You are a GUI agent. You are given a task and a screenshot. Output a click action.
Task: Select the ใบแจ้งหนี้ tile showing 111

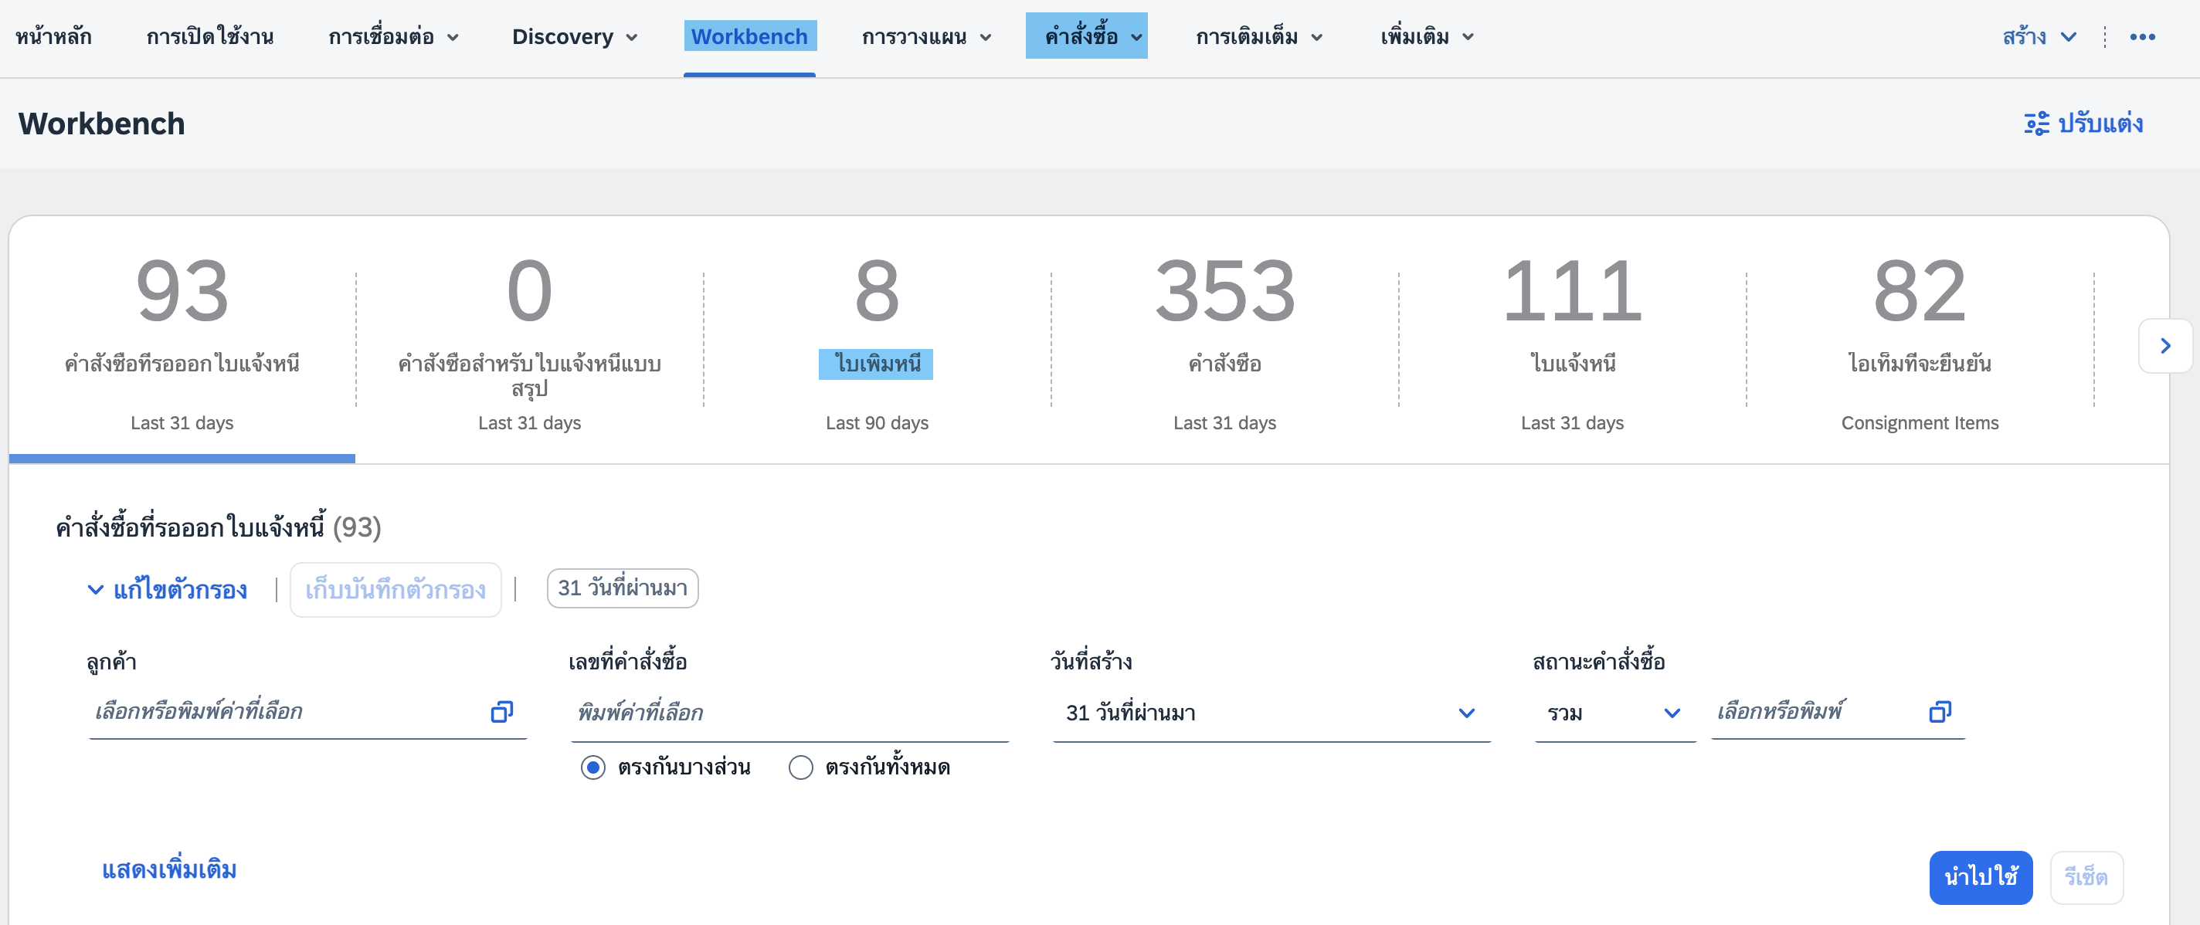click(x=1571, y=341)
